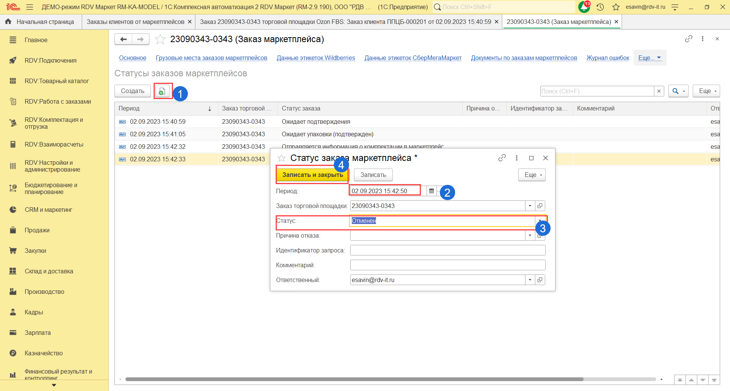Click the calendar icon beside Период field
Viewport: 730px width, 391px height.
pyautogui.click(x=432, y=191)
